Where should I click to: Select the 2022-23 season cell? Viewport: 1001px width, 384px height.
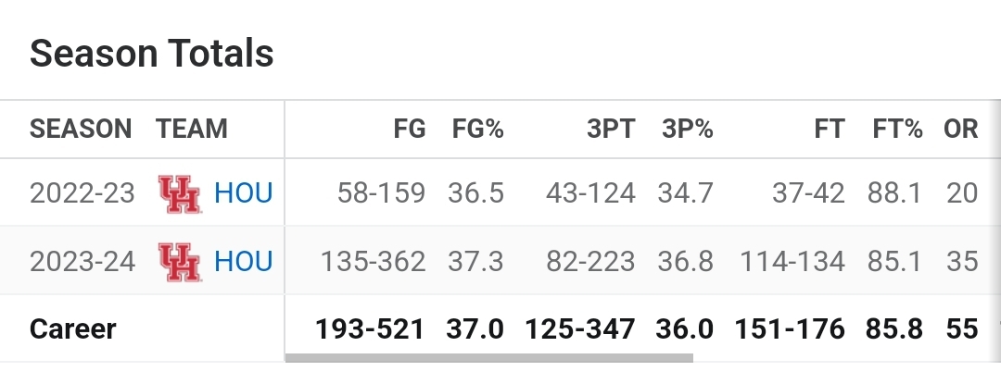[x=82, y=193]
